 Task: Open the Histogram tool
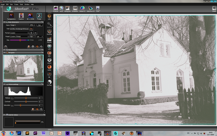[67, 8]
